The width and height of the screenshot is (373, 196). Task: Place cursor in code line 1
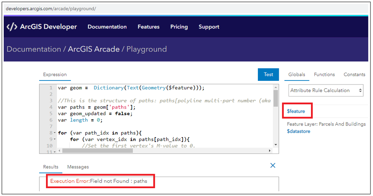point(131,88)
